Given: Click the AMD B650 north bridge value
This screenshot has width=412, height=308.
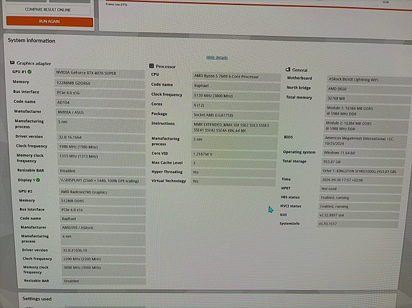Looking at the screenshot, I should click(368, 89).
